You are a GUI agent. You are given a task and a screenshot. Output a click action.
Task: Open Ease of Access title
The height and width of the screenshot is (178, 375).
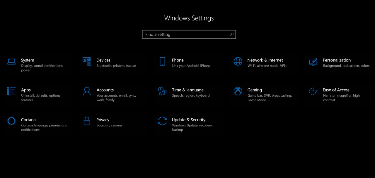pos(336,90)
